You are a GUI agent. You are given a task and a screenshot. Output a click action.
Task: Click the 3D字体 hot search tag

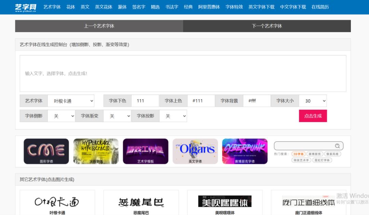tap(298, 154)
